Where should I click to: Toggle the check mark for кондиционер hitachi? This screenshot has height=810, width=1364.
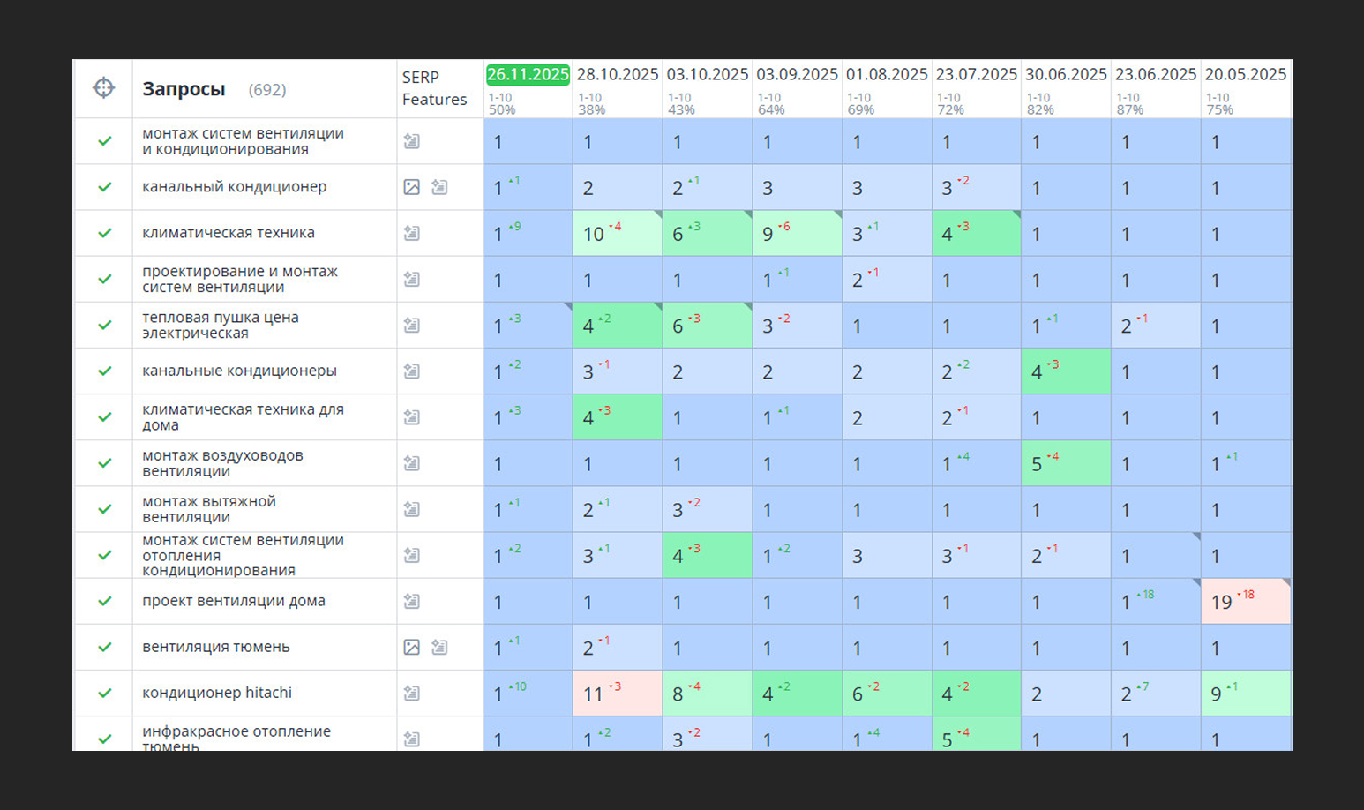(x=104, y=693)
